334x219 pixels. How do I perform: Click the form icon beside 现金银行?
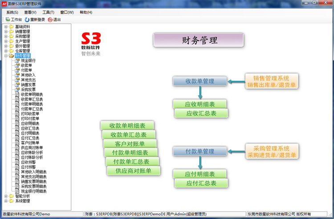tap(17, 60)
